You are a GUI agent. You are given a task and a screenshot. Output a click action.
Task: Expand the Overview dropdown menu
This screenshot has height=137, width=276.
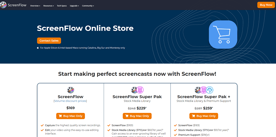[x=35, y=6]
